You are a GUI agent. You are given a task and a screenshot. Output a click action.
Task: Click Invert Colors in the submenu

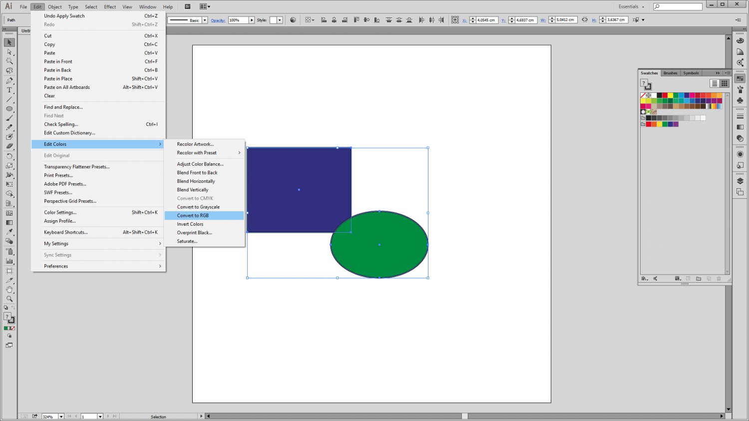(x=190, y=224)
